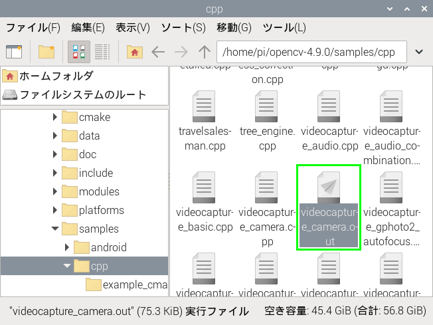This screenshot has height=325, width=433.
Task: Select the videocapture_basic.cpp file icon
Action: 204,187
